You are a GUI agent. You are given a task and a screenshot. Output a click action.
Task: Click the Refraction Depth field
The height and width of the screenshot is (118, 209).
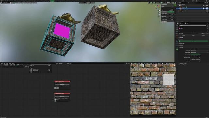pyautogui.click(x=196, y=58)
